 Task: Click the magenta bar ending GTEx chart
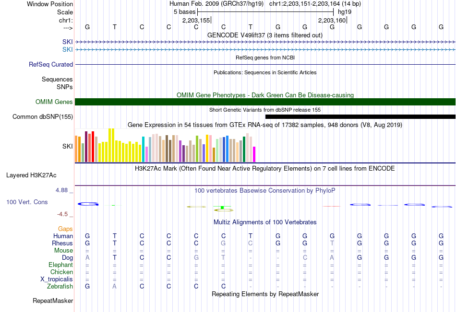tap(254, 154)
